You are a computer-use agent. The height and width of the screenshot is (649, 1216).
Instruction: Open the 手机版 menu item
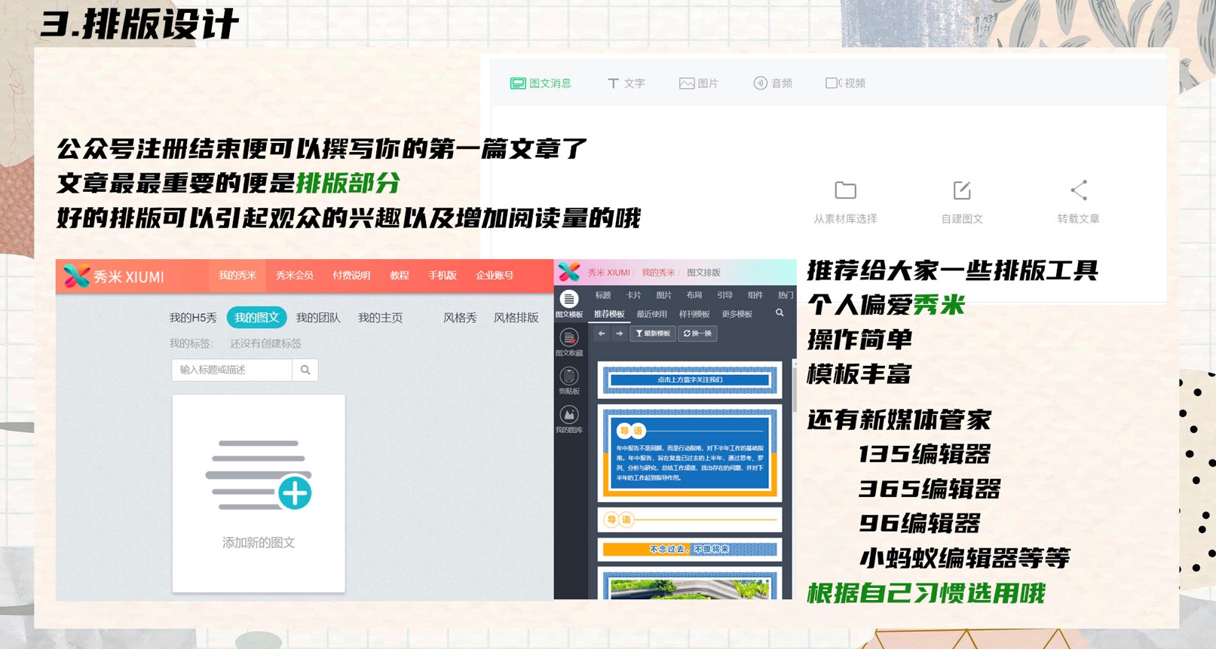pyautogui.click(x=443, y=276)
